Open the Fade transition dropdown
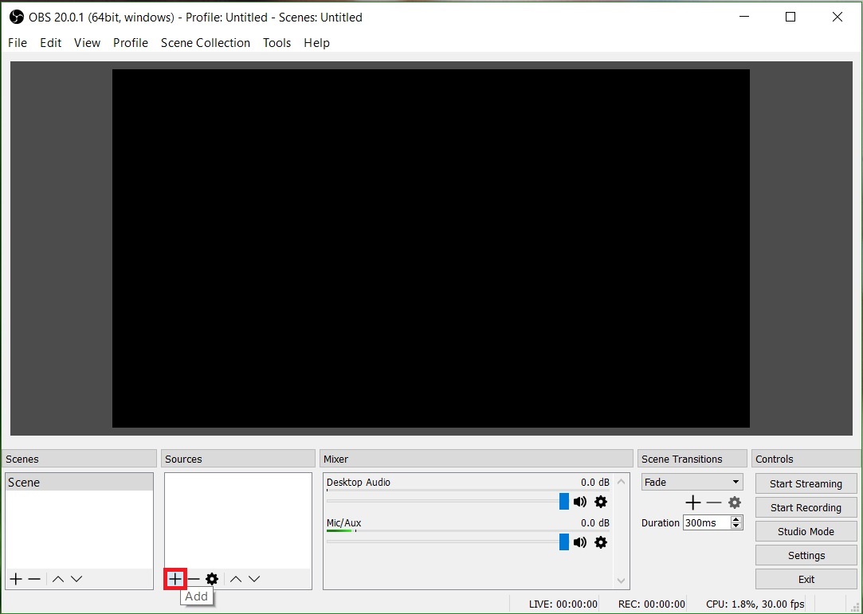Screen dimensions: 863x614 pyautogui.click(x=692, y=482)
